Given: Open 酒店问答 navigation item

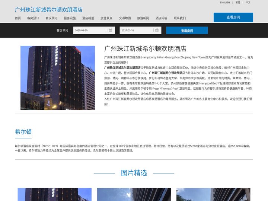Looking at the screenshot, I should [162, 18].
